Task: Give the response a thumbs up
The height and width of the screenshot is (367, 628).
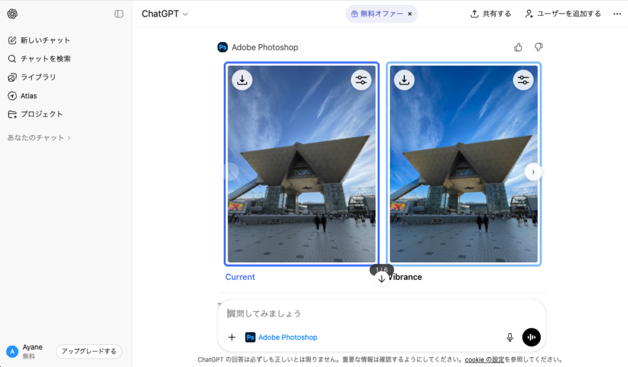Action: pos(518,47)
